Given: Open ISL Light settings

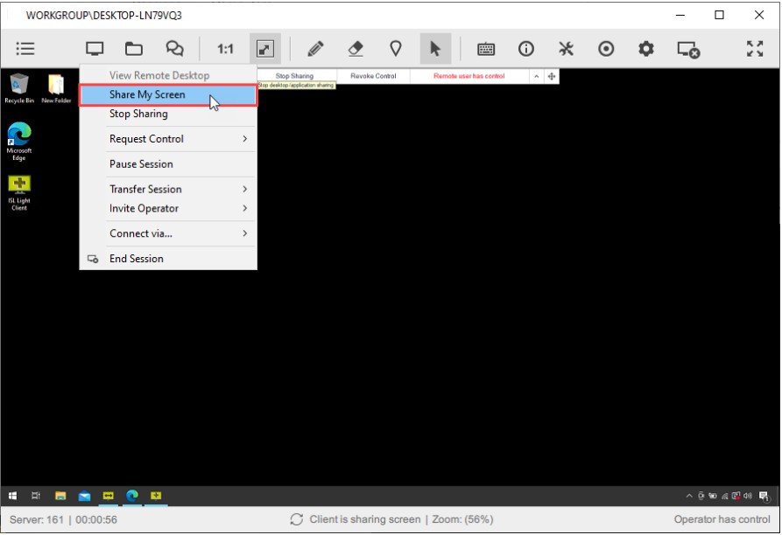Looking at the screenshot, I should 646,48.
